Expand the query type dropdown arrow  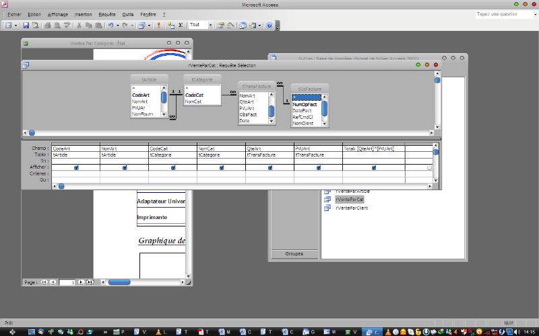click(150, 26)
